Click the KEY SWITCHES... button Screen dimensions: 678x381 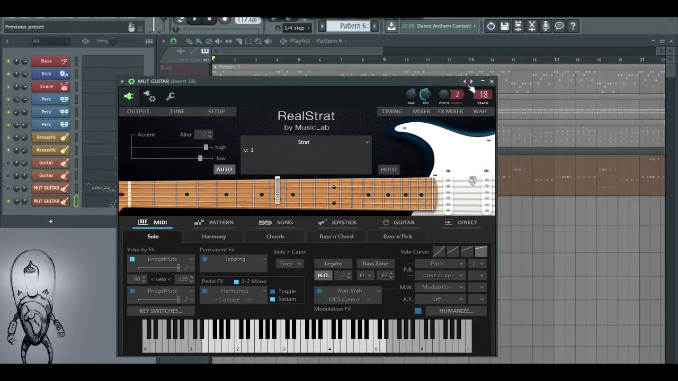161,311
